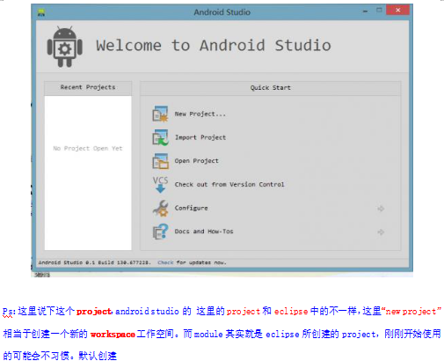
Task: Click the red bold 'project' word in note
Action: 94,312
